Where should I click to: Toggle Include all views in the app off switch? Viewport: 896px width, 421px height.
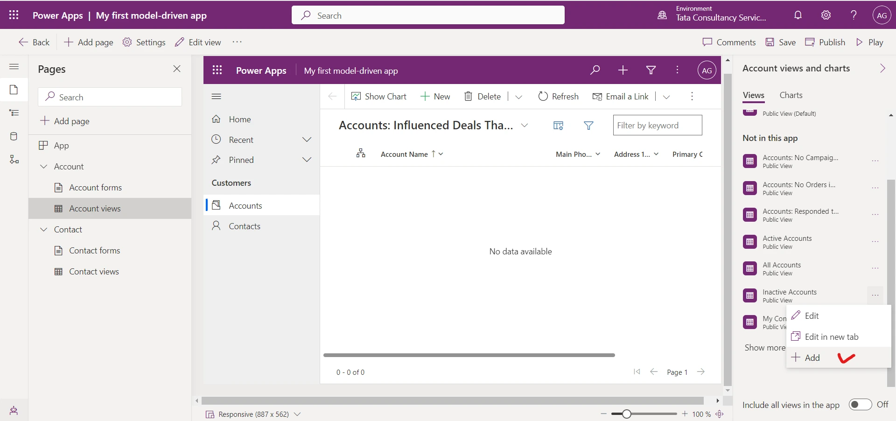860,405
